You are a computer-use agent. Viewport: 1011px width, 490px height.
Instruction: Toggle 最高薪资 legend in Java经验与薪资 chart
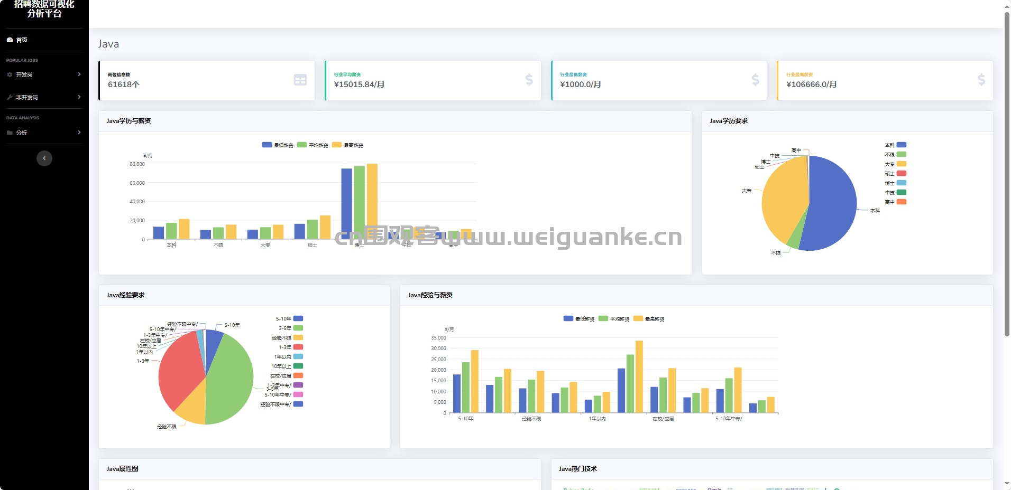tap(649, 318)
